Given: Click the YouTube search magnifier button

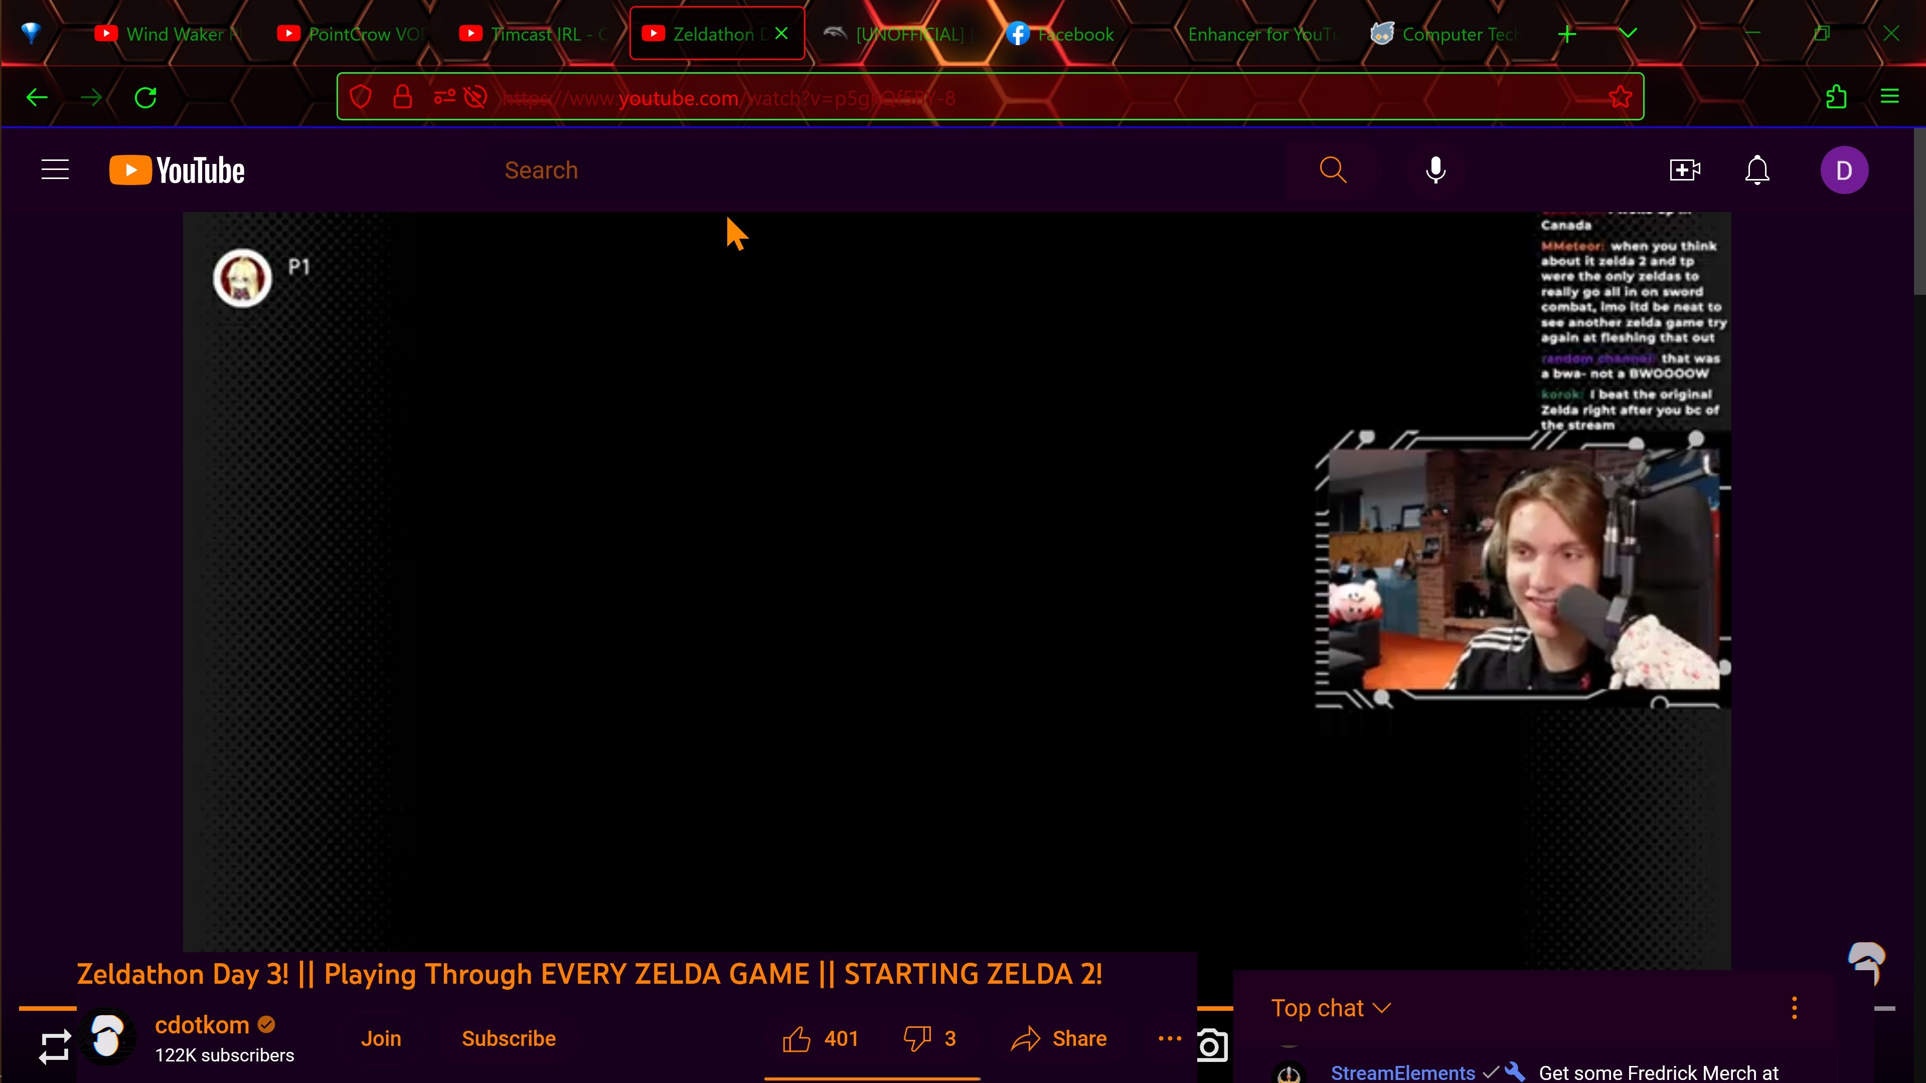Looking at the screenshot, I should (x=1333, y=170).
